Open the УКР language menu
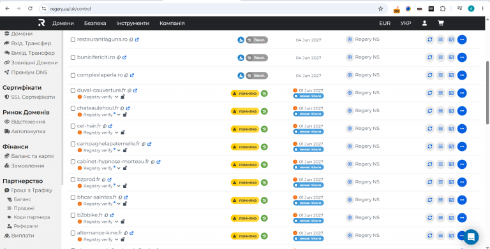Image resolution: width=490 pixels, height=249 pixels. click(x=406, y=23)
